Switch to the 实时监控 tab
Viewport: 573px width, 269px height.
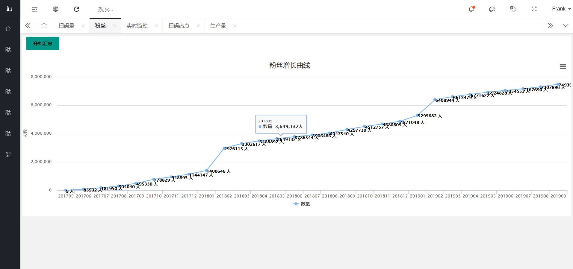[x=137, y=26]
